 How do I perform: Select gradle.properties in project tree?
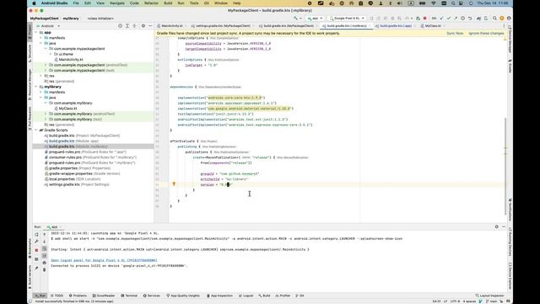[x=63, y=168]
